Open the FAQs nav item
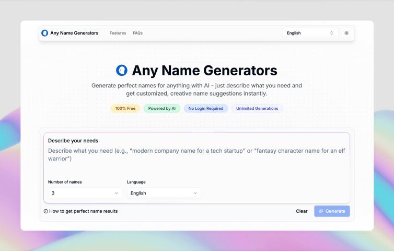Screen dimensions: 394x251 137,33
